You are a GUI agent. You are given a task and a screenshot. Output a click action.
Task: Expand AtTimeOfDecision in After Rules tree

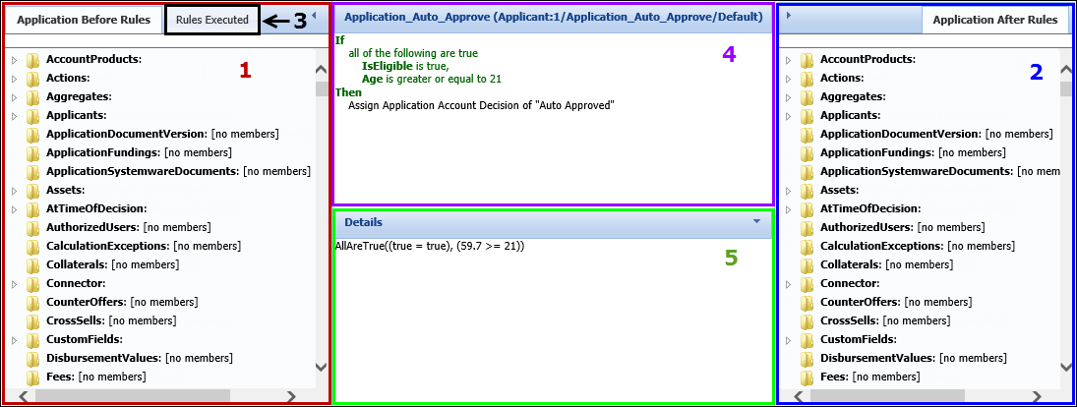[x=789, y=208]
